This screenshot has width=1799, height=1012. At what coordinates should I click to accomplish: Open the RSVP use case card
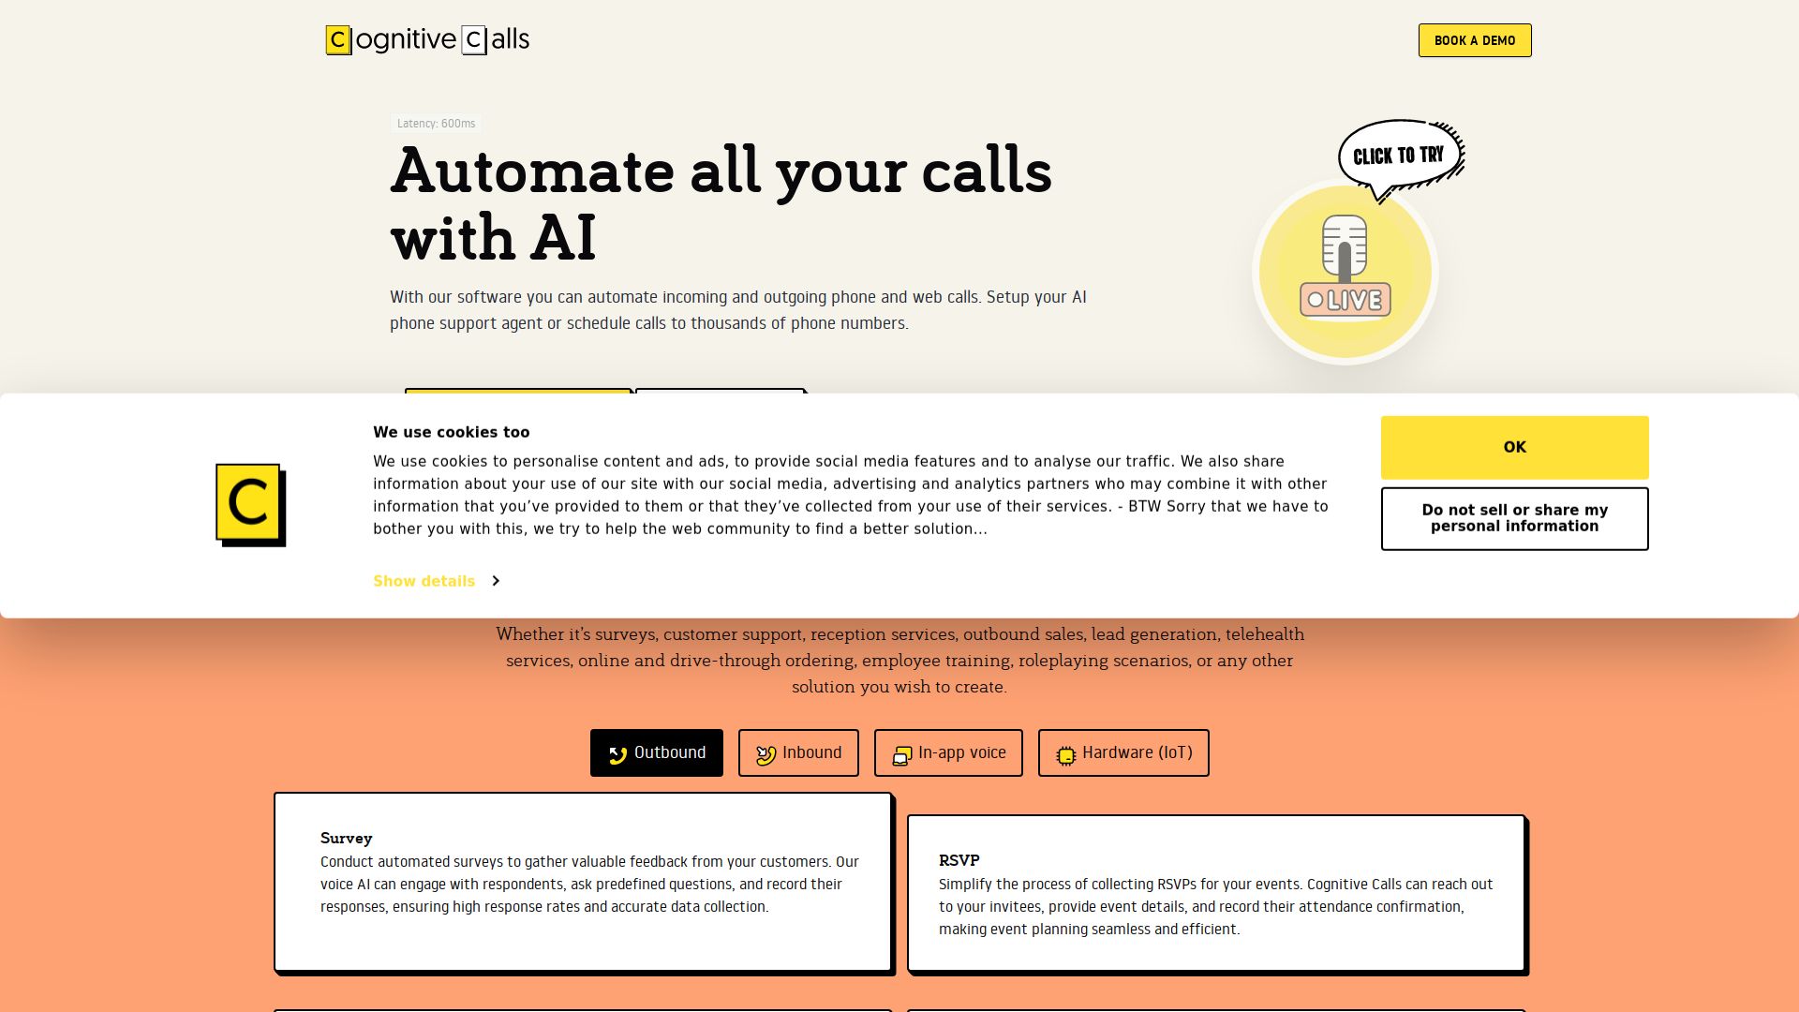(1216, 893)
